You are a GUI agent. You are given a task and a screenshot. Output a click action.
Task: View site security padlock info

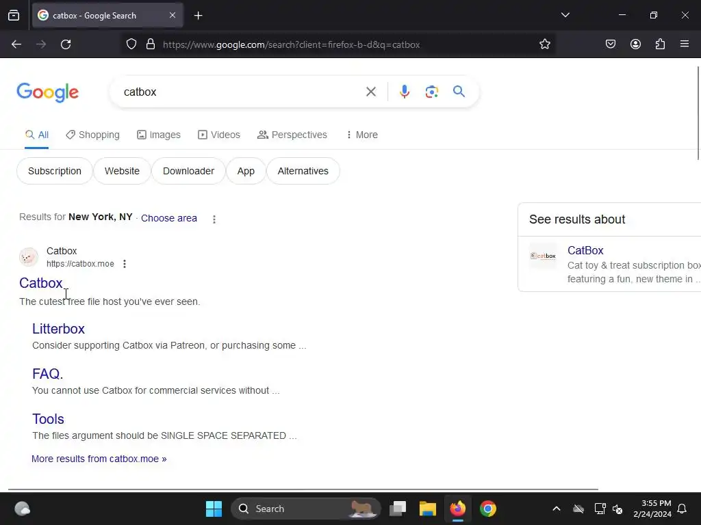pos(151,44)
